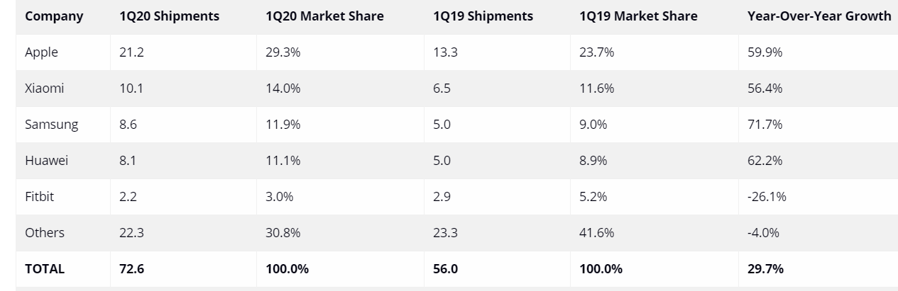Click Apple's 59.9% growth value
Image resolution: width=898 pixels, height=291 pixels.
765,52
